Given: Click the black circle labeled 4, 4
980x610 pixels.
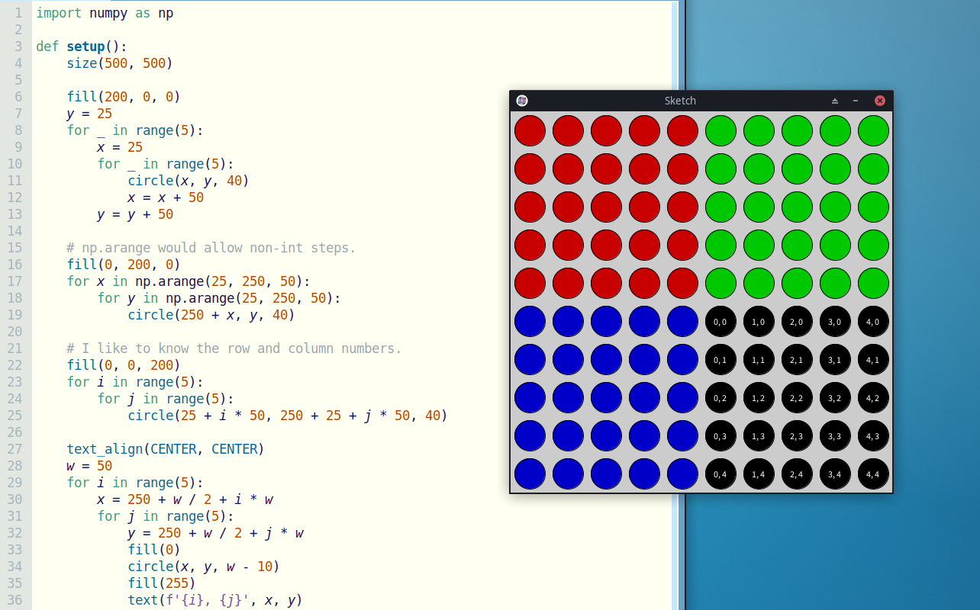Looking at the screenshot, I should 873,474.
